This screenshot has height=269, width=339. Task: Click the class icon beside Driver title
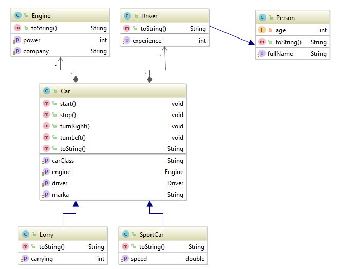click(127, 17)
